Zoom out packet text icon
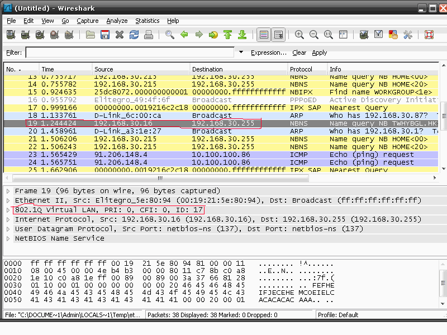447x335 pixels. (x=314, y=35)
